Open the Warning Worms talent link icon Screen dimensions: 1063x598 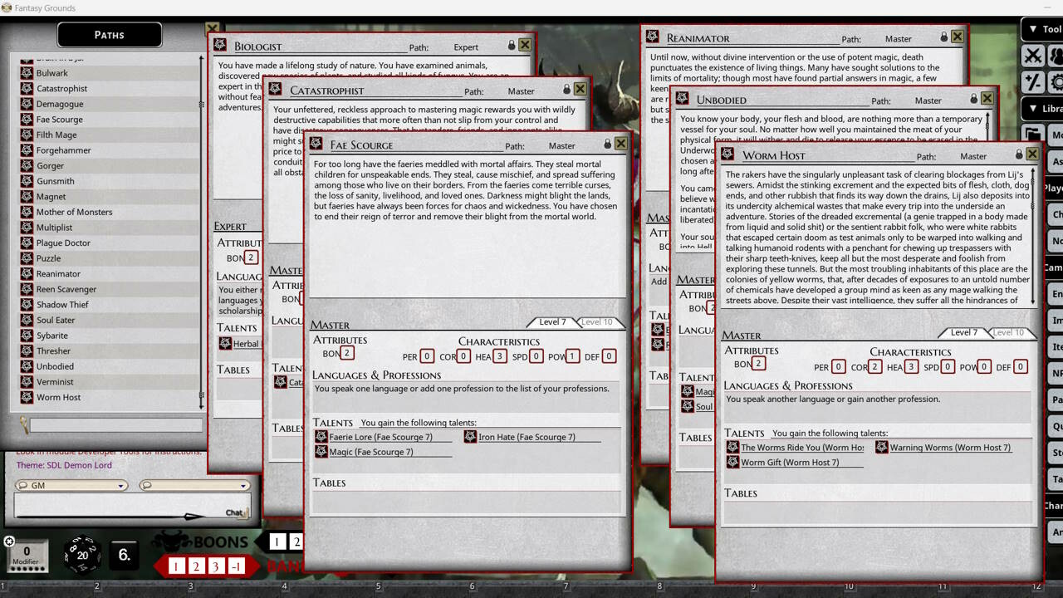882,448
